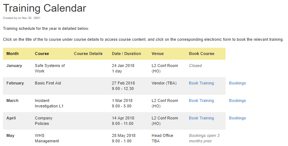Click Bookings link in the April row
Screen dimensions: 288x146
tap(237, 118)
